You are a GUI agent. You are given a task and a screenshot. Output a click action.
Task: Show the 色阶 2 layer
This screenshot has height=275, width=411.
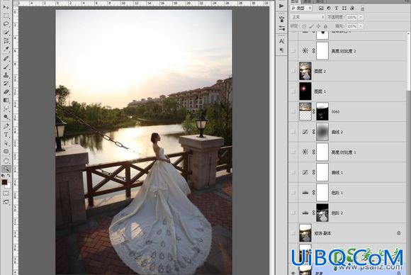click(x=293, y=213)
